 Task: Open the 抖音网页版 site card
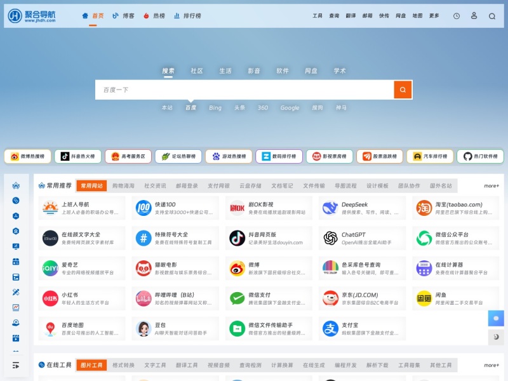(x=269, y=238)
